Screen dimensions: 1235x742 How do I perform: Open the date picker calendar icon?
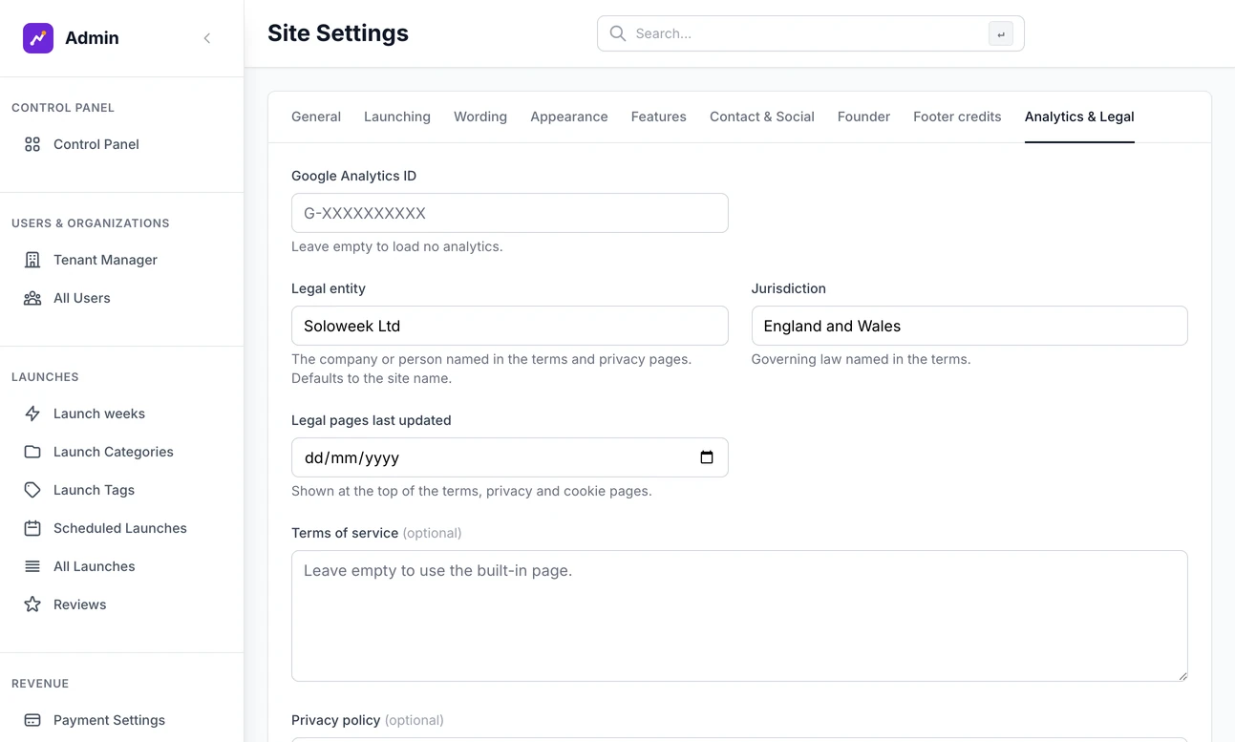(707, 457)
